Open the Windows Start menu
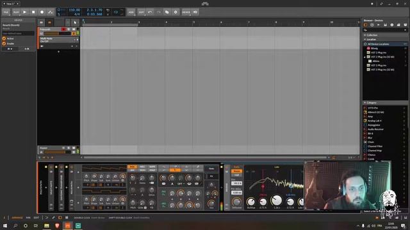 [x=5, y=226]
